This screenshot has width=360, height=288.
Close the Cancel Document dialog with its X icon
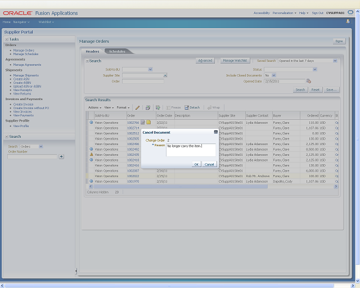pos(215,132)
